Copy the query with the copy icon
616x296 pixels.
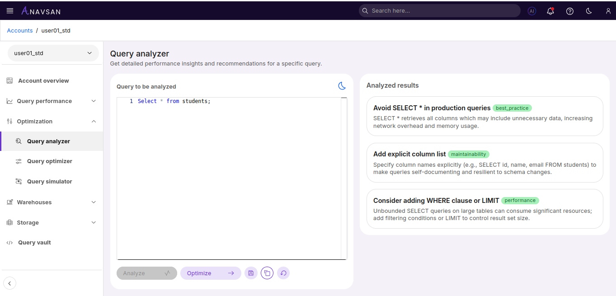[x=267, y=273]
